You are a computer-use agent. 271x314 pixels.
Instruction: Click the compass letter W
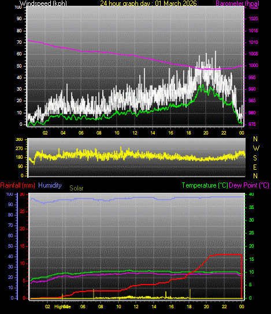[256, 148]
